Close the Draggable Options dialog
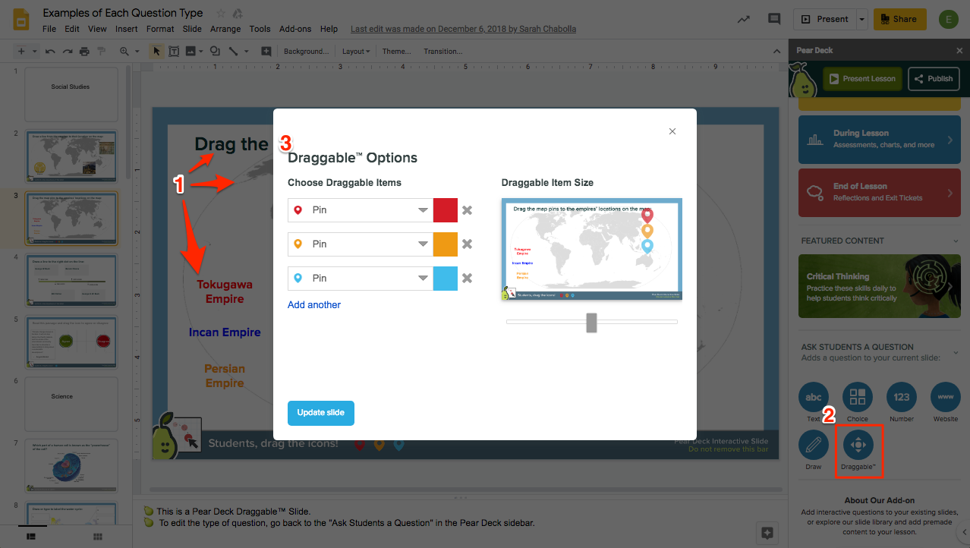 click(672, 131)
